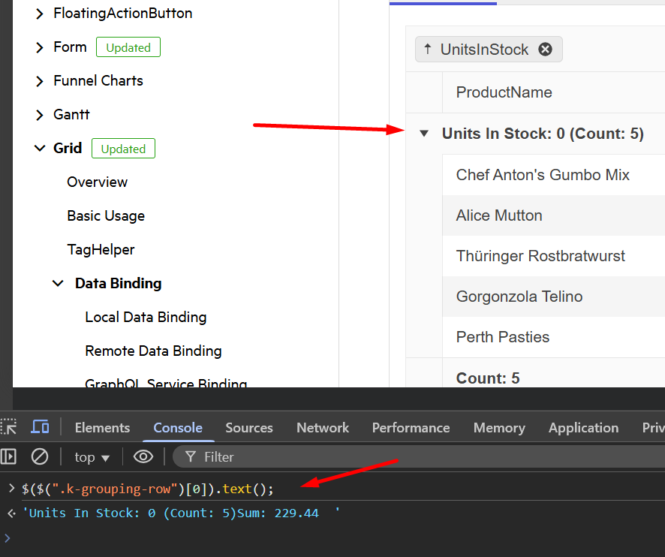Viewport: 665px width, 557px height.
Task: Collapse the Grid sidebar section
Action: [40, 149]
